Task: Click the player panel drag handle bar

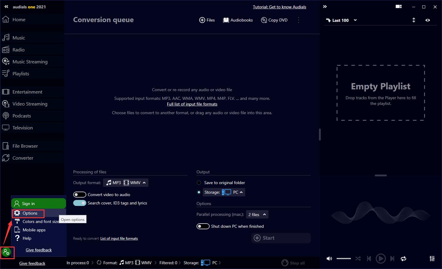Action: click(x=381, y=175)
